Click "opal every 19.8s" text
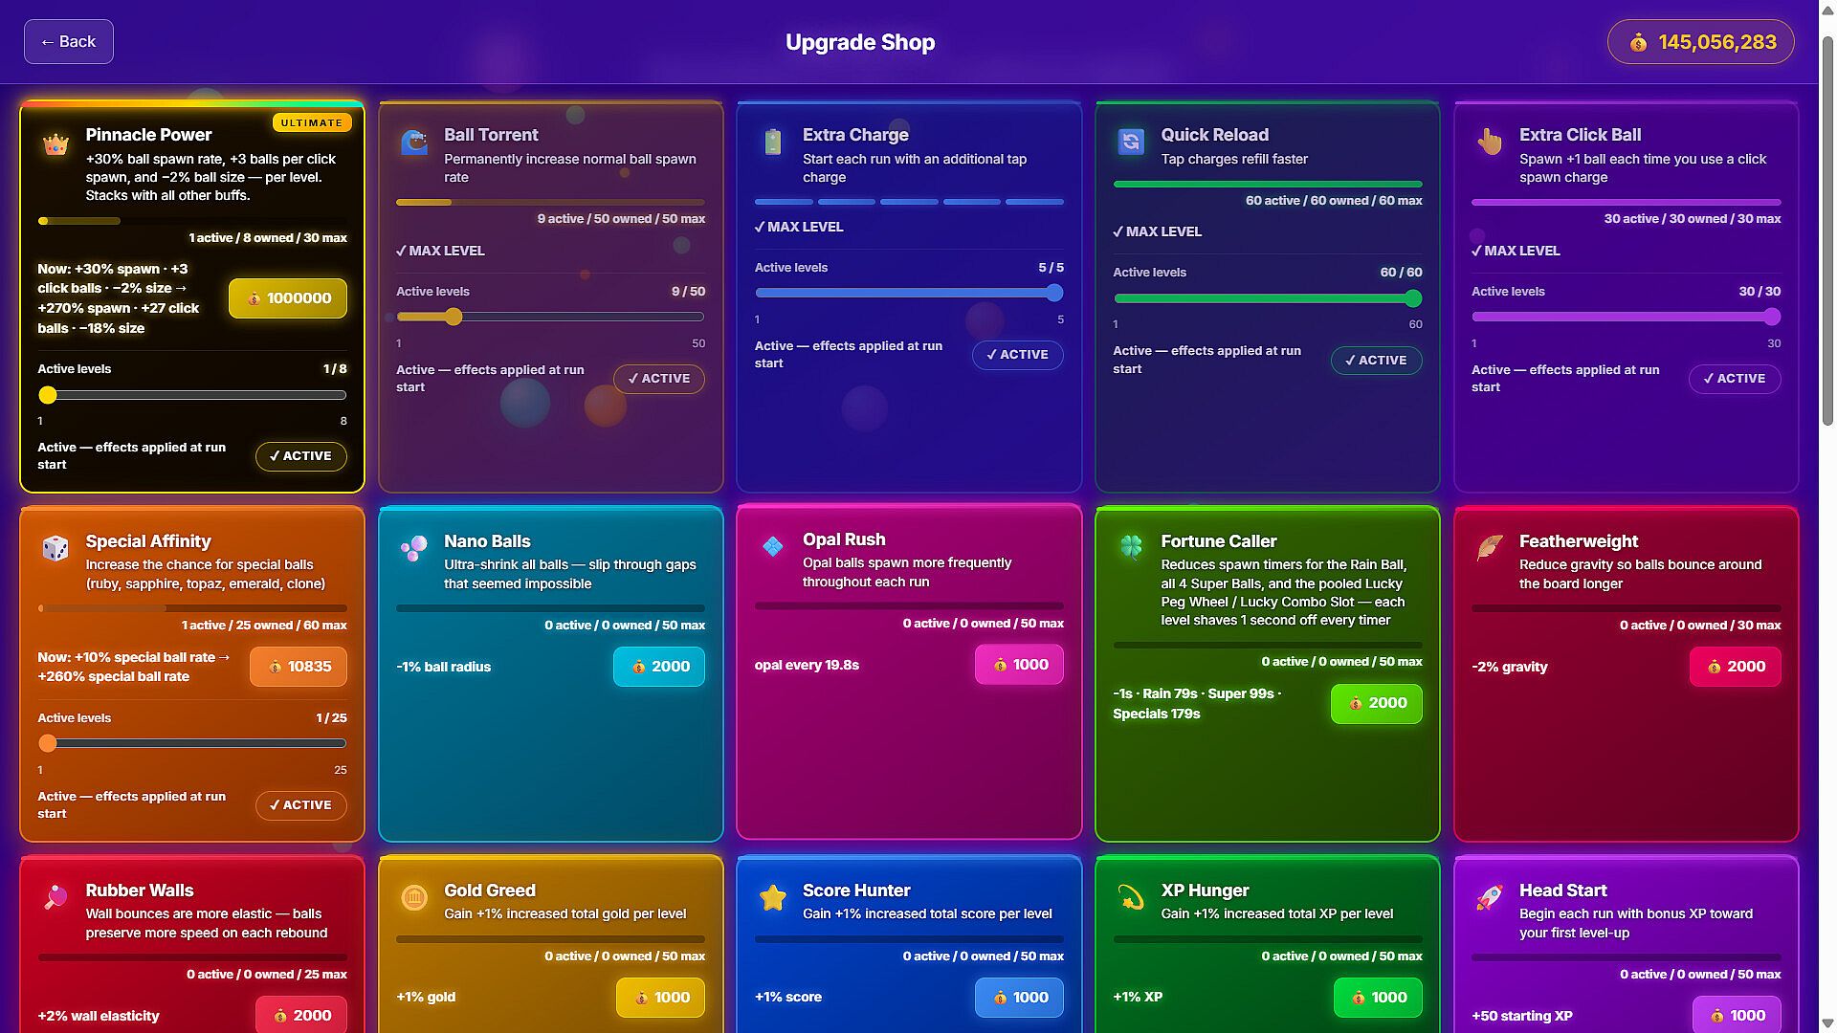The image size is (1837, 1033). coord(807,665)
